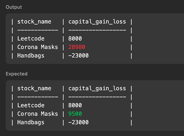Select the green 9500 value in Expected
Viewport: 184px width, 136px height.
pos(75,114)
